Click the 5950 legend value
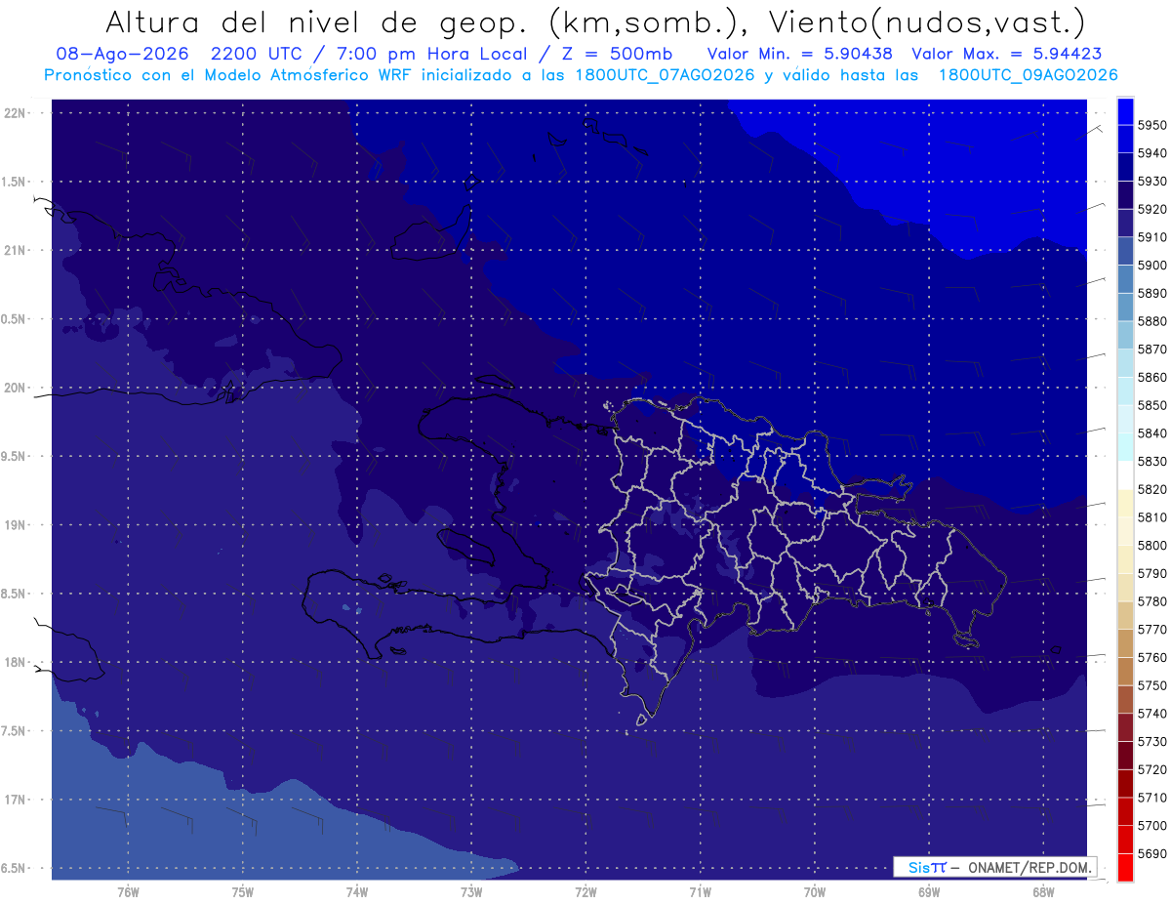 click(1151, 125)
